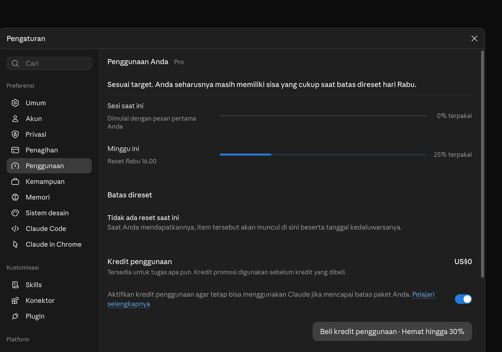Show the Memori settings

click(x=49, y=197)
